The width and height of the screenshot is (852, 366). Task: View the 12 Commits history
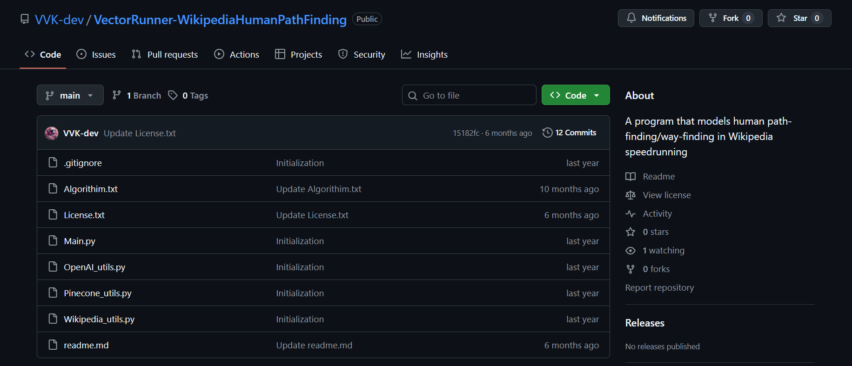pyautogui.click(x=570, y=133)
